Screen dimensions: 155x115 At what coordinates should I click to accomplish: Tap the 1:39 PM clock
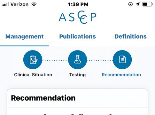78,4
